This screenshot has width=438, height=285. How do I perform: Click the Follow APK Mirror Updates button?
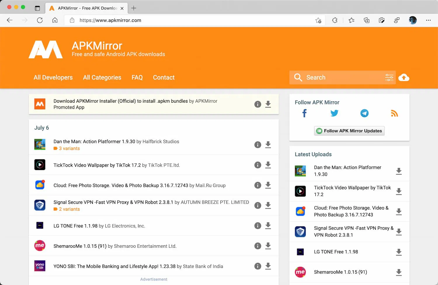point(349,131)
